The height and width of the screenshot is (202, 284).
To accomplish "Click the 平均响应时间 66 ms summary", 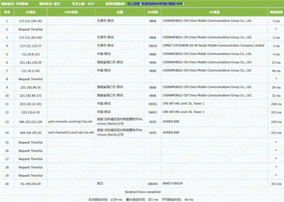I will (177, 199).
